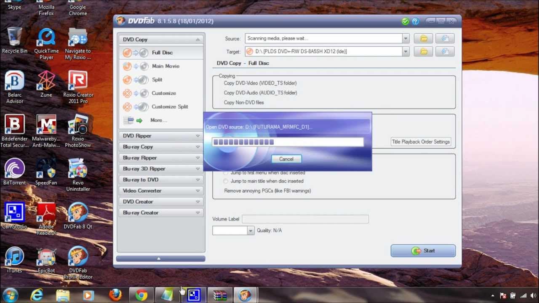Expand the DVD Ripper section
Image resolution: width=539 pixels, height=303 pixels.
[198, 136]
